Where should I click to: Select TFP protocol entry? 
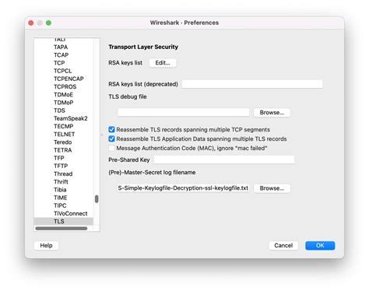tap(59, 158)
